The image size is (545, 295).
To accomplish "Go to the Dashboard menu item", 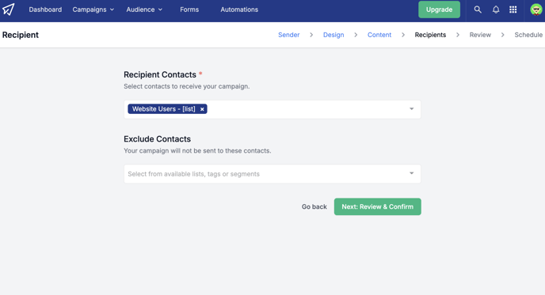I will tap(45, 9).
